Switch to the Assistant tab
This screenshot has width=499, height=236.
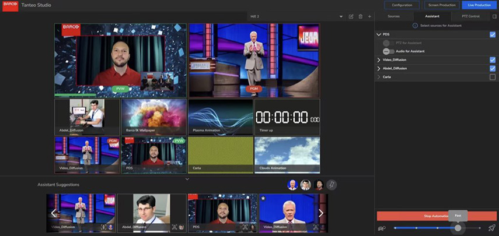click(432, 16)
